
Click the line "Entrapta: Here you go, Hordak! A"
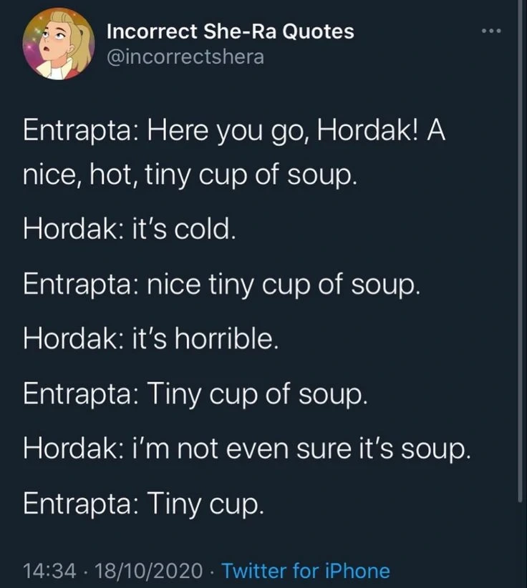(234, 132)
